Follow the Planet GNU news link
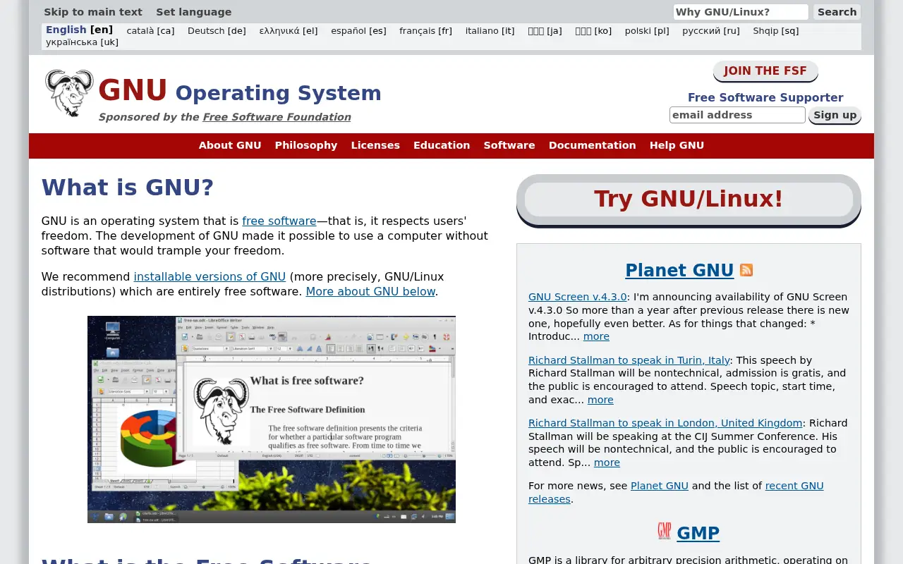903x564 pixels. coord(660,486)
